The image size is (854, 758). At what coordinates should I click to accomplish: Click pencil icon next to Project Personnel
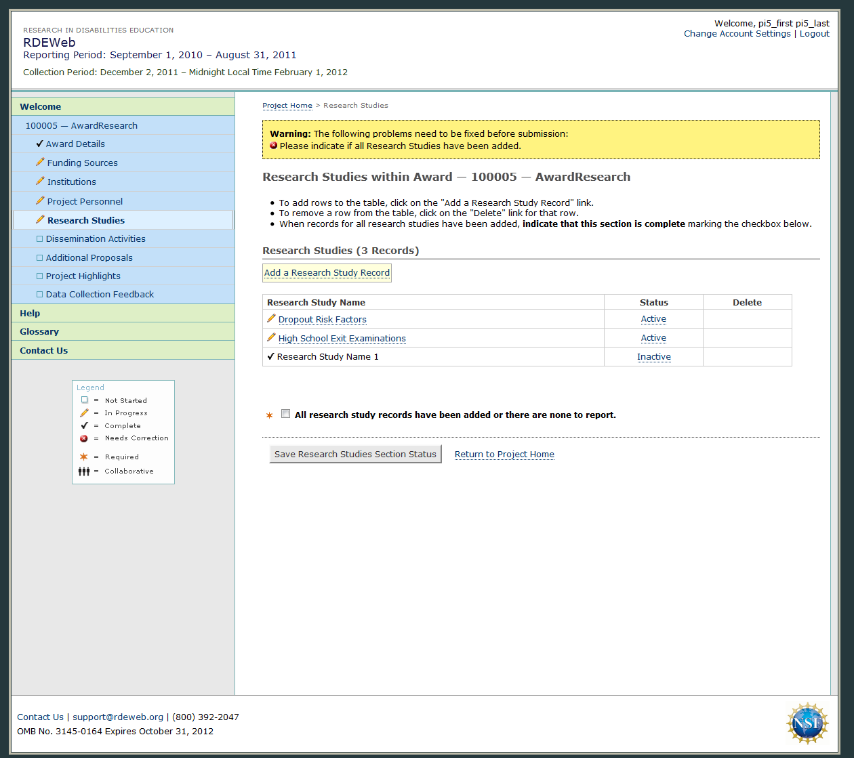tap(40, 201)
